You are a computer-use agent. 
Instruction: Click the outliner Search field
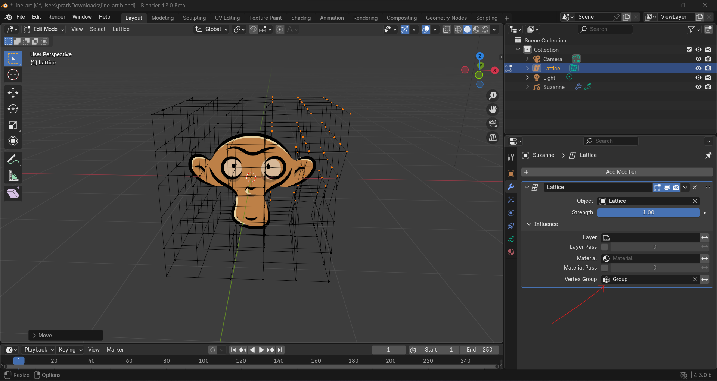point(605,29)
